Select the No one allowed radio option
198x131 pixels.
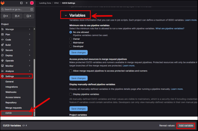(71, 32)
